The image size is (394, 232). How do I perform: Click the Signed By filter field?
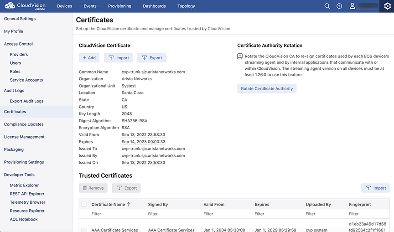coord(173,214)
